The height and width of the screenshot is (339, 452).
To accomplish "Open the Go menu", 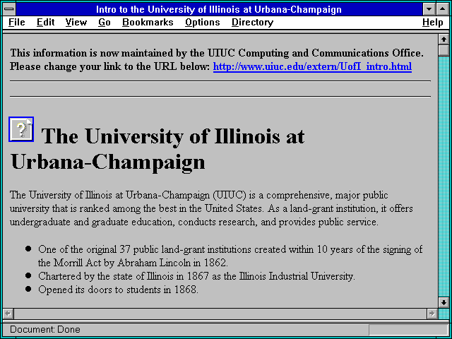I will click(x=105, y=23).
